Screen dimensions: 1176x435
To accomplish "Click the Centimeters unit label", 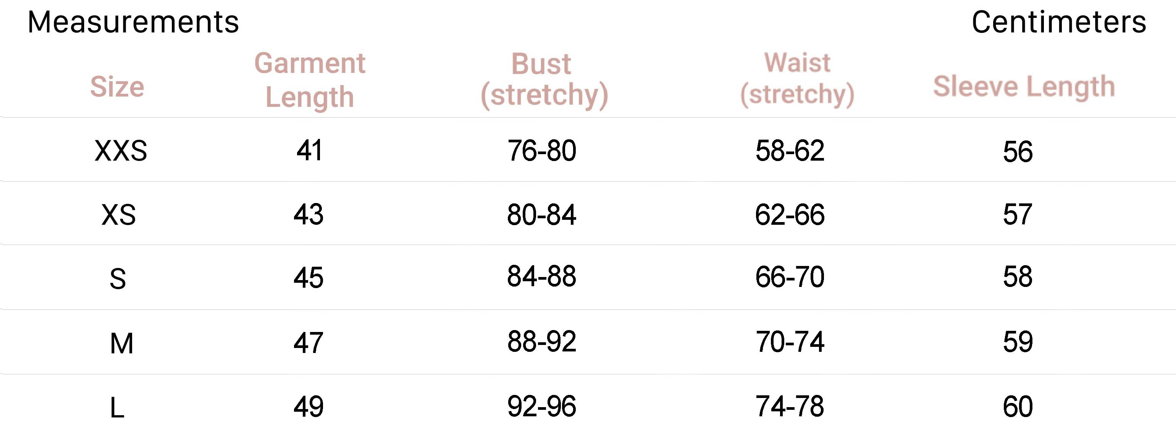I will coord(1058,22).
